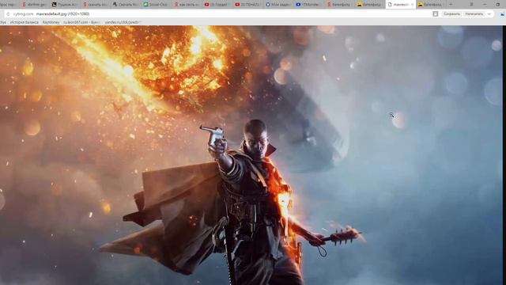Image resolution: width=506 pixels, height=285 pixels.
Task: Open the new tab plus button
Action: coord(451,5)
